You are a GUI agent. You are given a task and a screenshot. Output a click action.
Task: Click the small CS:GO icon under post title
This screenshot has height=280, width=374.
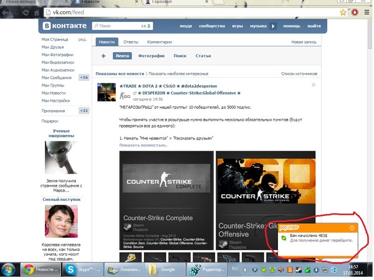coord(125,96)
